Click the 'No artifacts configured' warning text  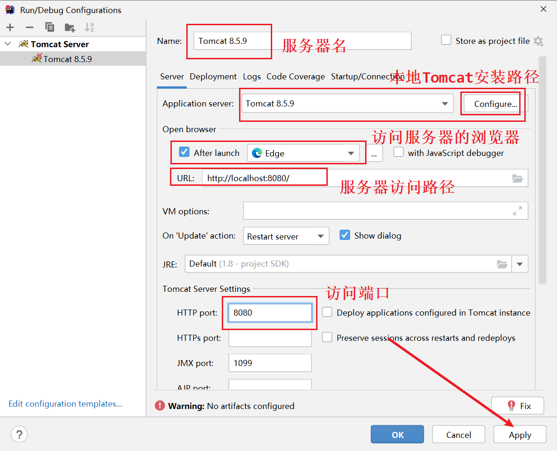click(x=250, y=406)
